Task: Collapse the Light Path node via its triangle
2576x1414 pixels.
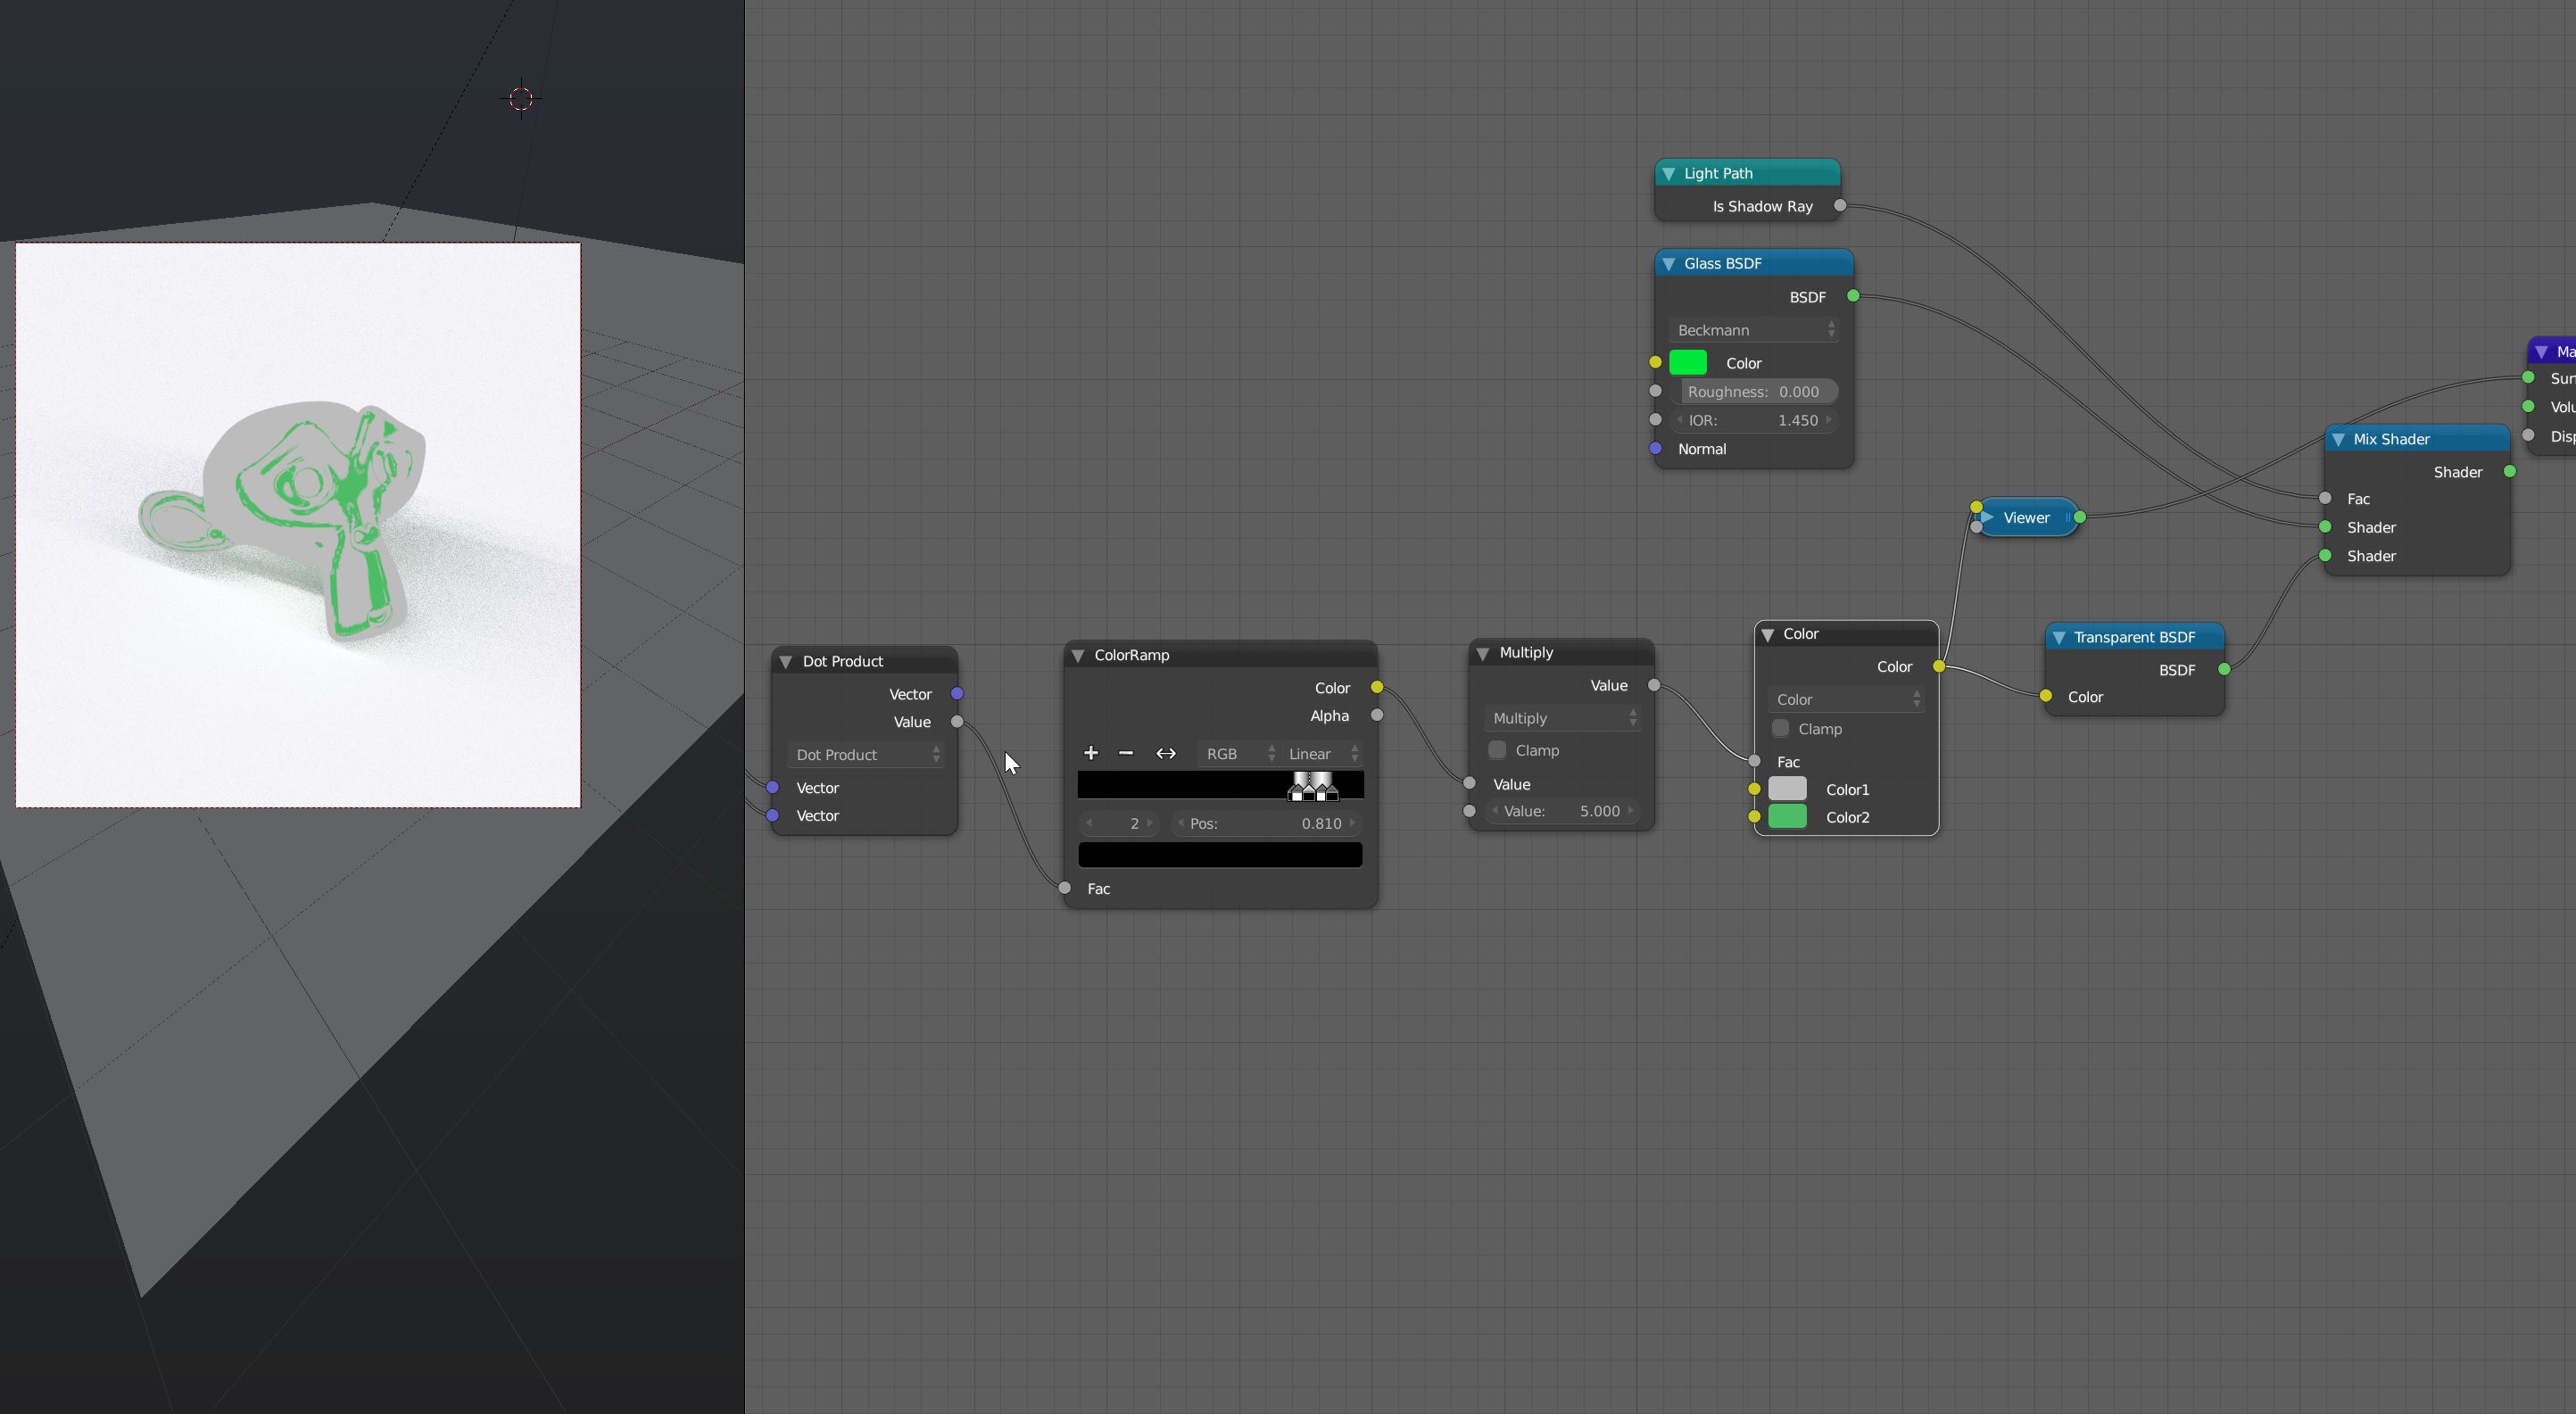Action: pos(1669,174)
